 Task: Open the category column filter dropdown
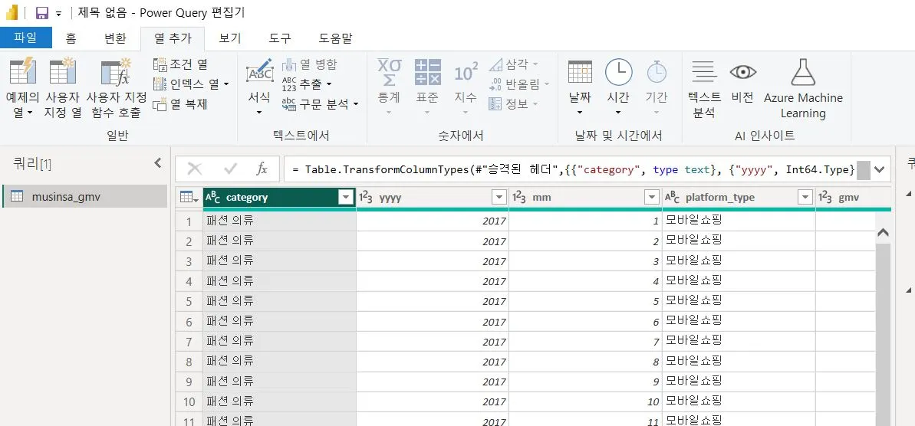pos(347,198)
